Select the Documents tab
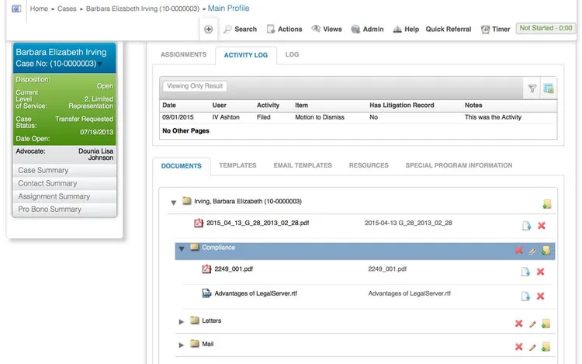The height and width of the screenshot is (364, 582). point(182,166)
